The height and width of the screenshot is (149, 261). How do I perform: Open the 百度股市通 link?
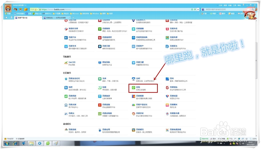coord(175,113)
